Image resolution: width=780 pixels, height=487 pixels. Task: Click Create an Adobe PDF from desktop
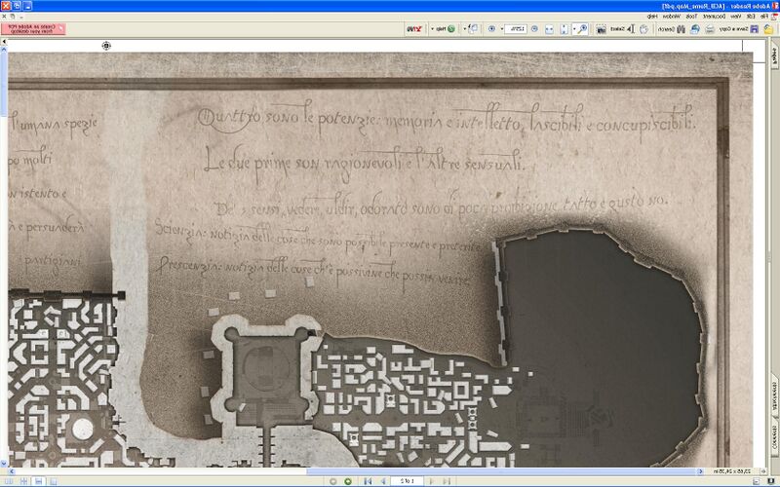tap(33, 28)
